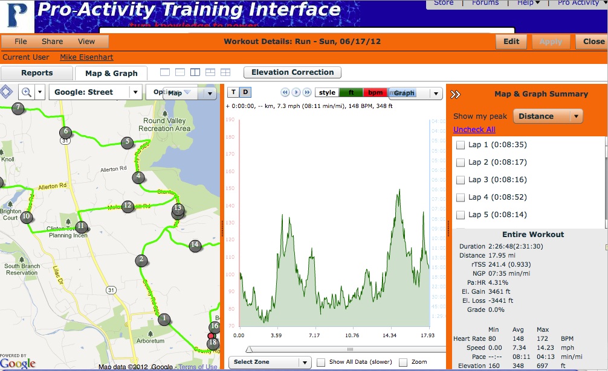Viewport: 608px width, 371px height.
Task: Click mile marker 10 on map
Action: 26,217
